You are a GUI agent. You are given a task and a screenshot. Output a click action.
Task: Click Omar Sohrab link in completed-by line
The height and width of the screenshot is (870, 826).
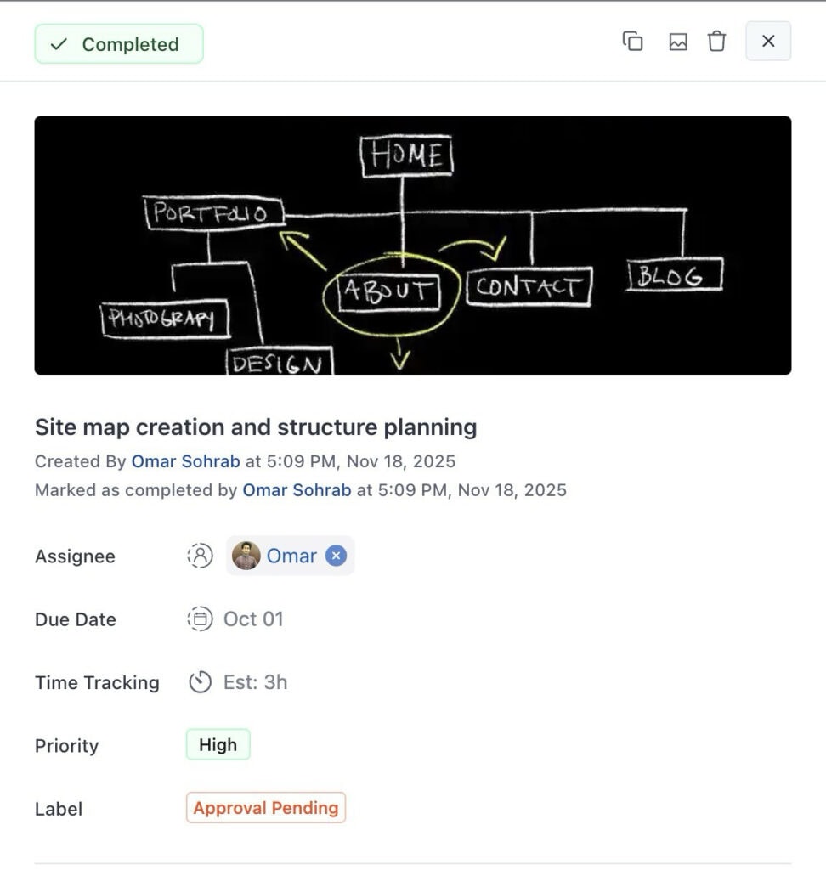(297, 490)
